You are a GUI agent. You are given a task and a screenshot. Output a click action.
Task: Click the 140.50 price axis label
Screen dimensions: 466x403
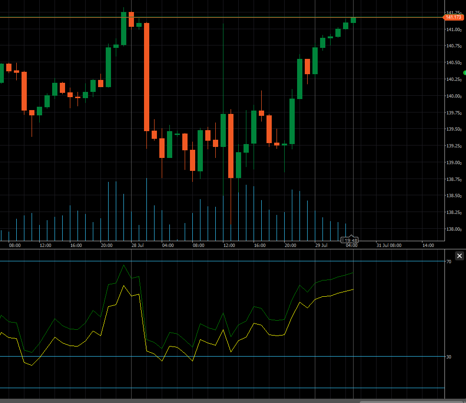pyautogui.click(x=454, y=62)
